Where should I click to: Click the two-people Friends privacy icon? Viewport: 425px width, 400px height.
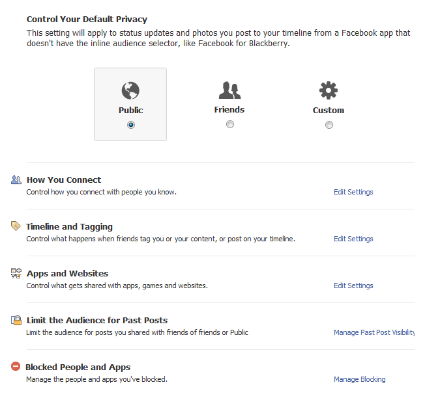(x=229, y=90)
